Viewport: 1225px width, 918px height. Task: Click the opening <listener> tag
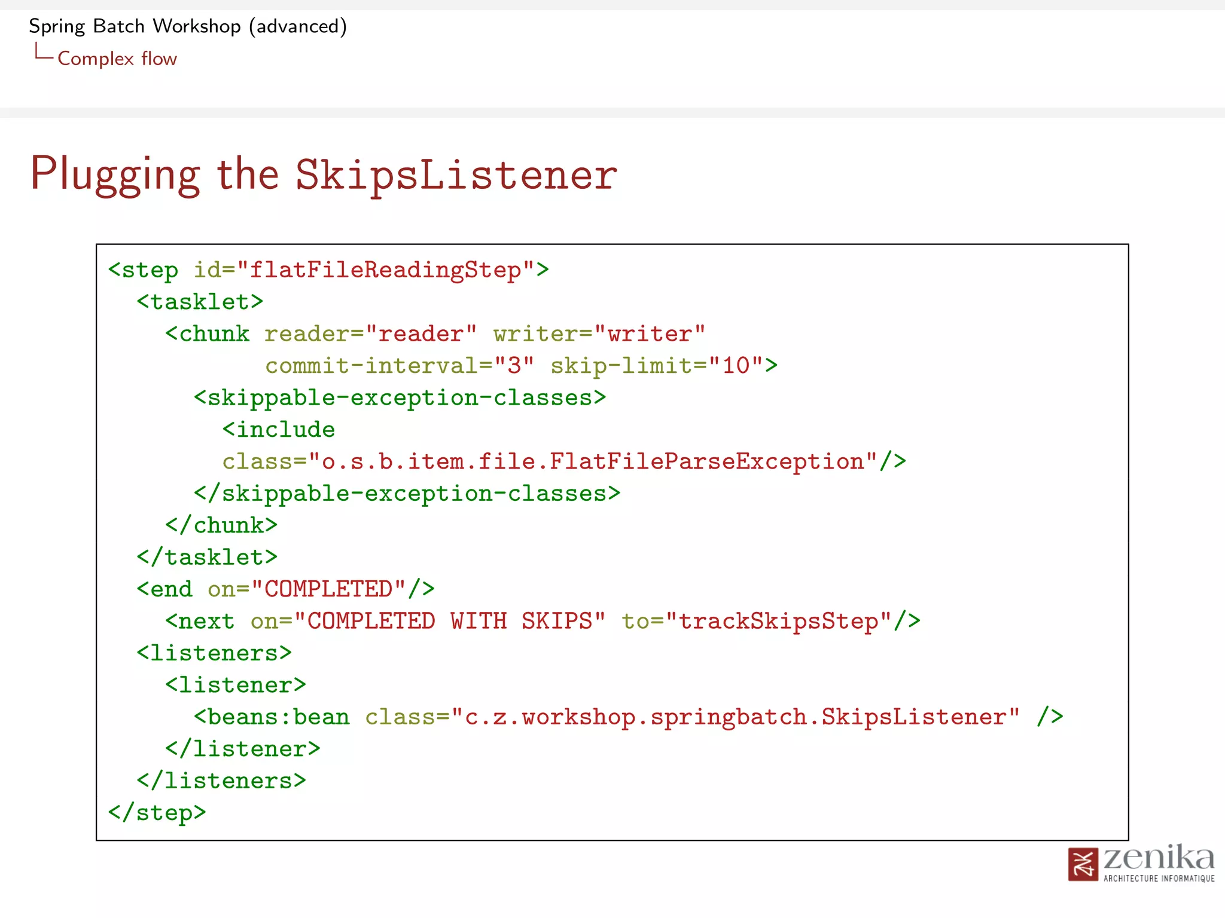click(x=236, y=685)
